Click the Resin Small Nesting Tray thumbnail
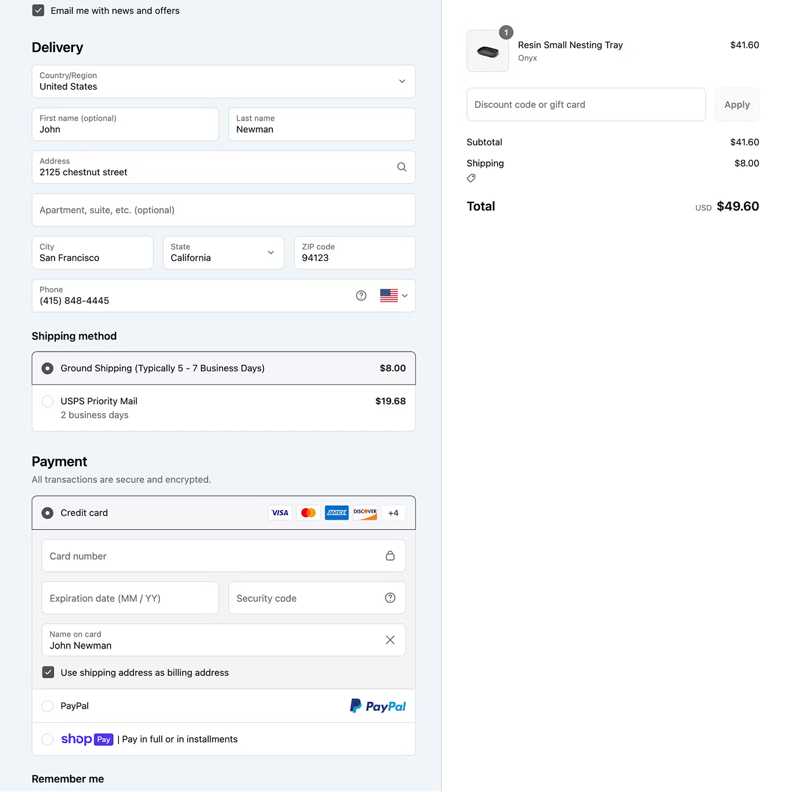Image resolution: width=791 pixels, height=792 pixels. tap(488, 51)
